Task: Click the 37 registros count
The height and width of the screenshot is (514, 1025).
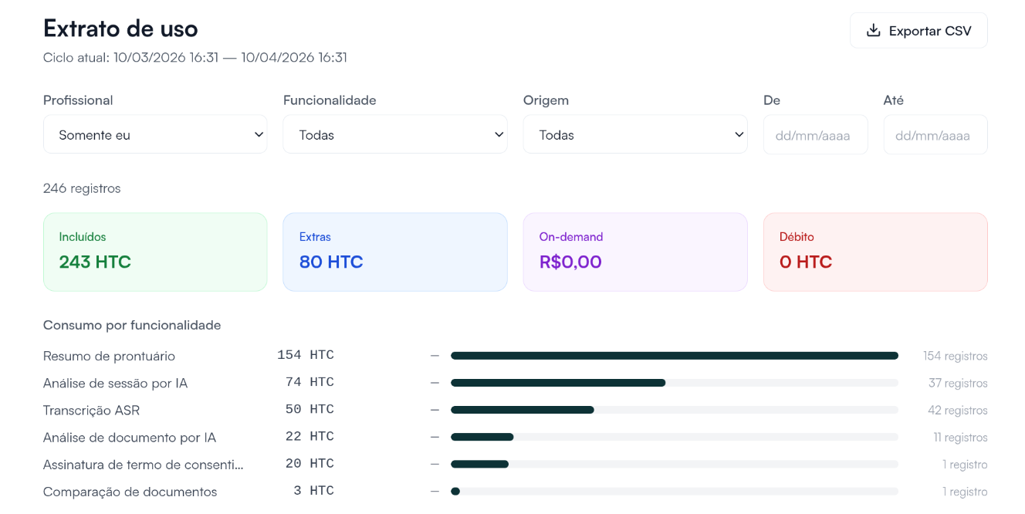Action: tap(958, 383)
